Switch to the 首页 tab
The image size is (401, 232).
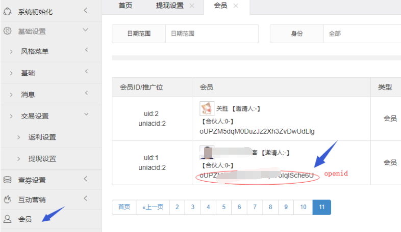(125, 6)
